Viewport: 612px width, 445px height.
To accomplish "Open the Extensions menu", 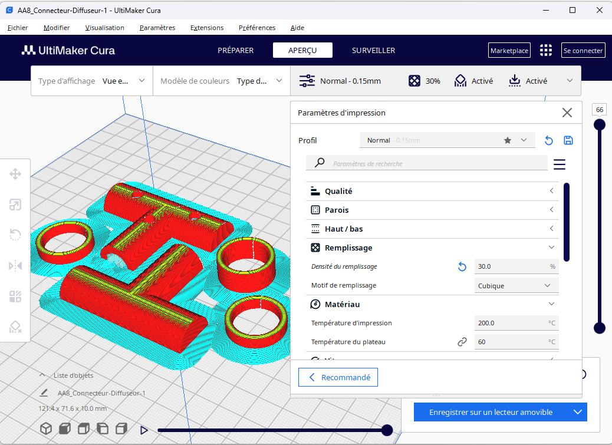I will pos(207,28).
